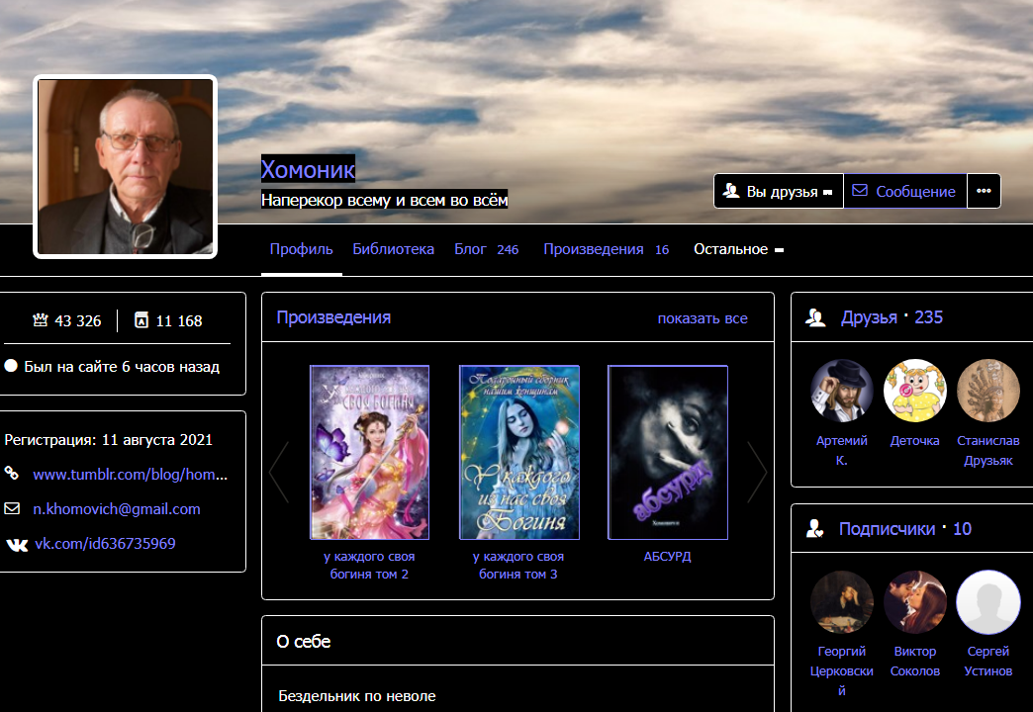The width and height of the screenshot is (1033, 712).
Task: Switch to the Библиотека tab
Action: (x=393, y=249)
